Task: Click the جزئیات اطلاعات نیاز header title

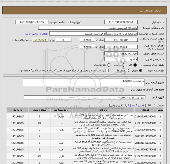Action: click(151, 11)
